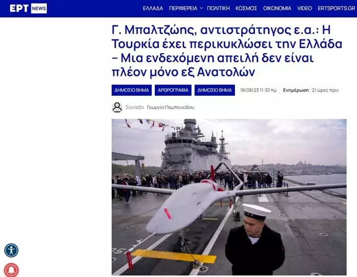
Task: Open the drone on ship article photo
Action: pos(229,197)
